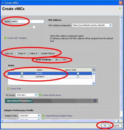124x130 pixels.
Task: Open the Create vNIC Template link
Action: (17, 38)
